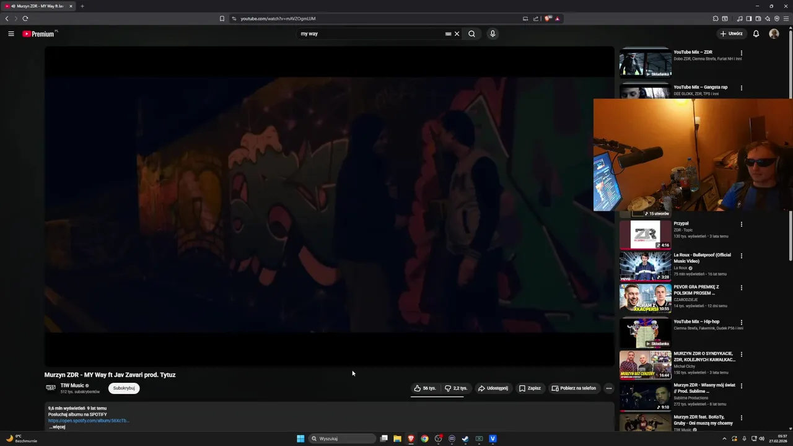The image size is (793, 446).
Task: Open browser extensions puzzle icon
Action: 716,19
